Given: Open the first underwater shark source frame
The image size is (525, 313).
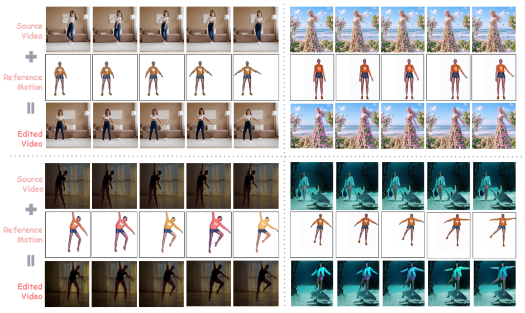Looking at the screenshot, I should pyautogui.click(x=312, y=186).
